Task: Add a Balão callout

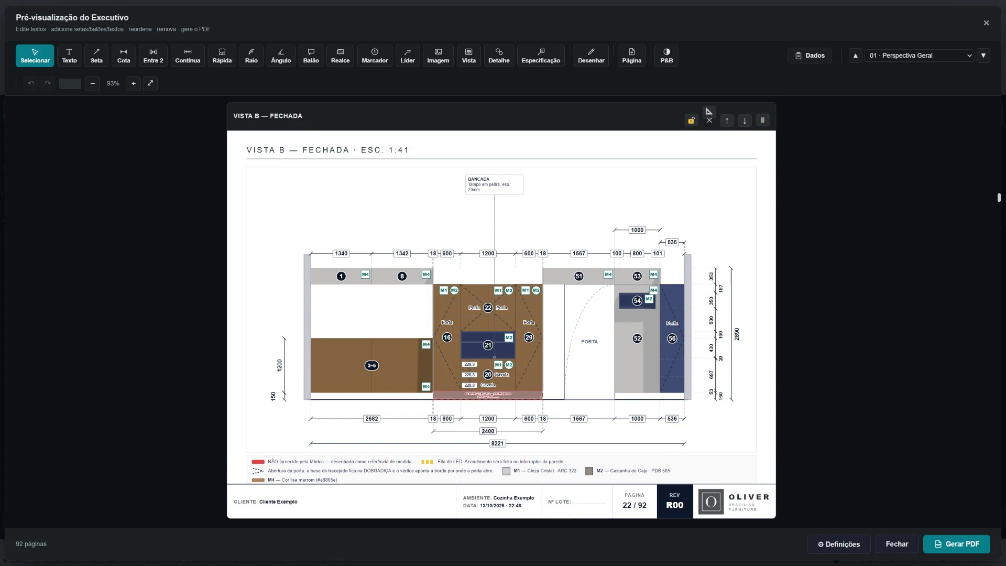Action: 311,56
